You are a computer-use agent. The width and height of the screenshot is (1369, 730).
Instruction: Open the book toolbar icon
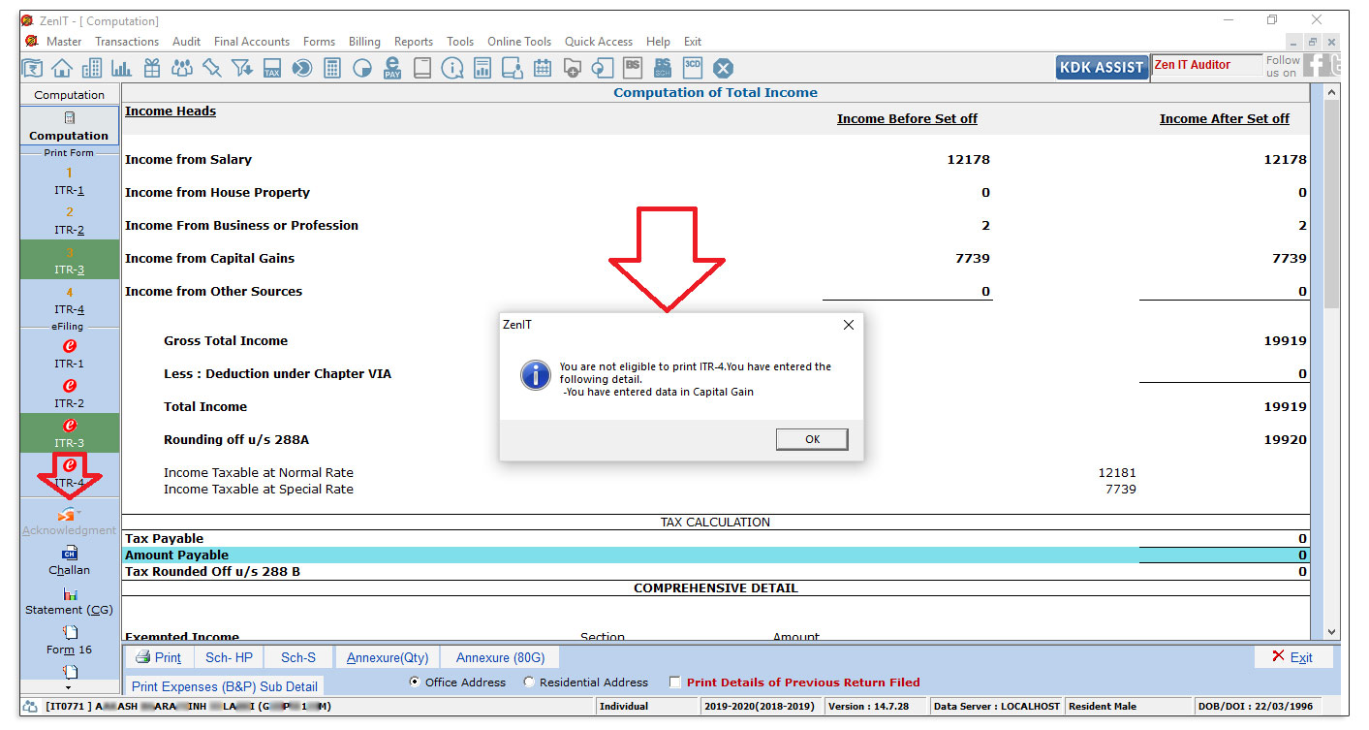coord(421,68)
